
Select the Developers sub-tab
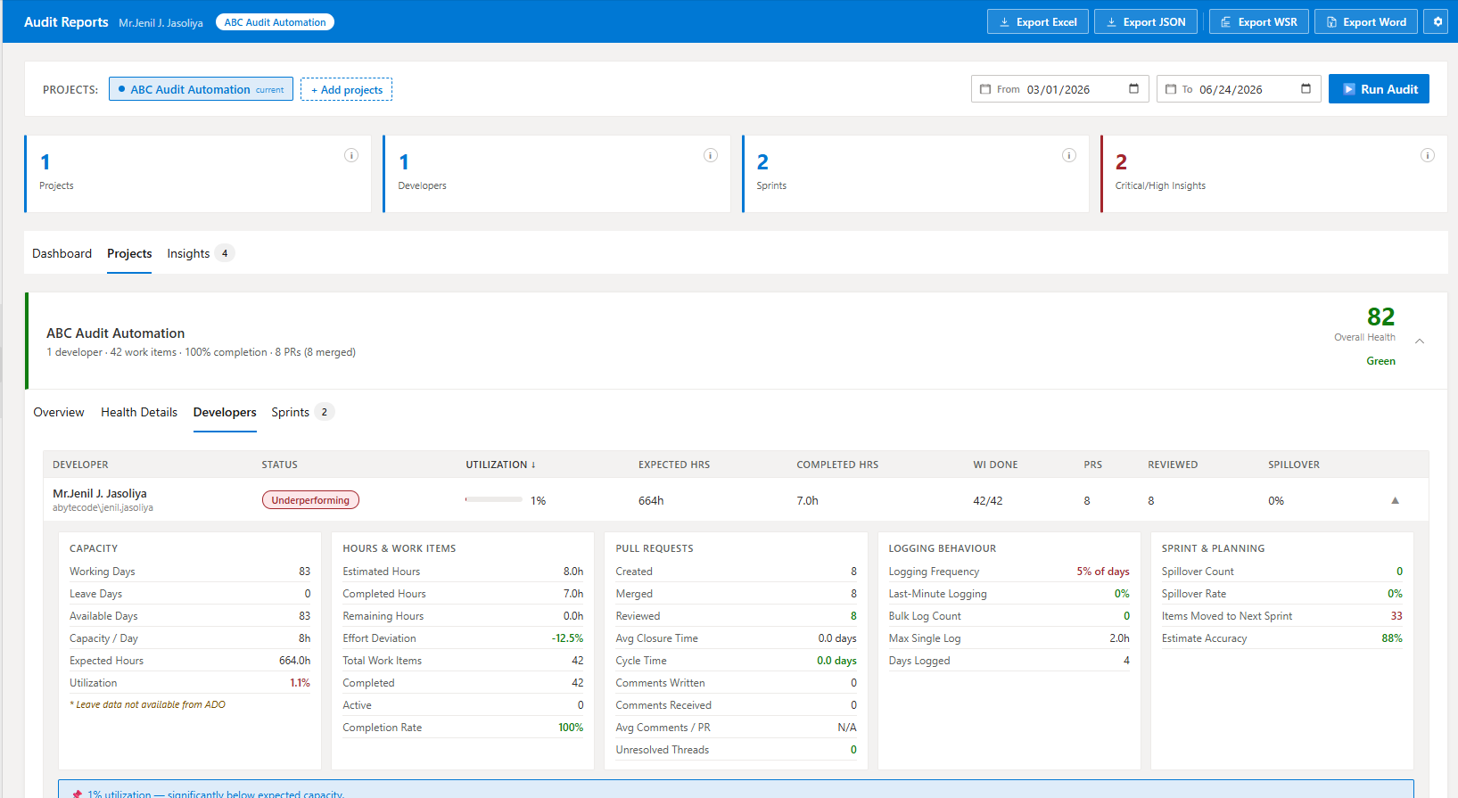pyautogui.click(x=225, y=412)
